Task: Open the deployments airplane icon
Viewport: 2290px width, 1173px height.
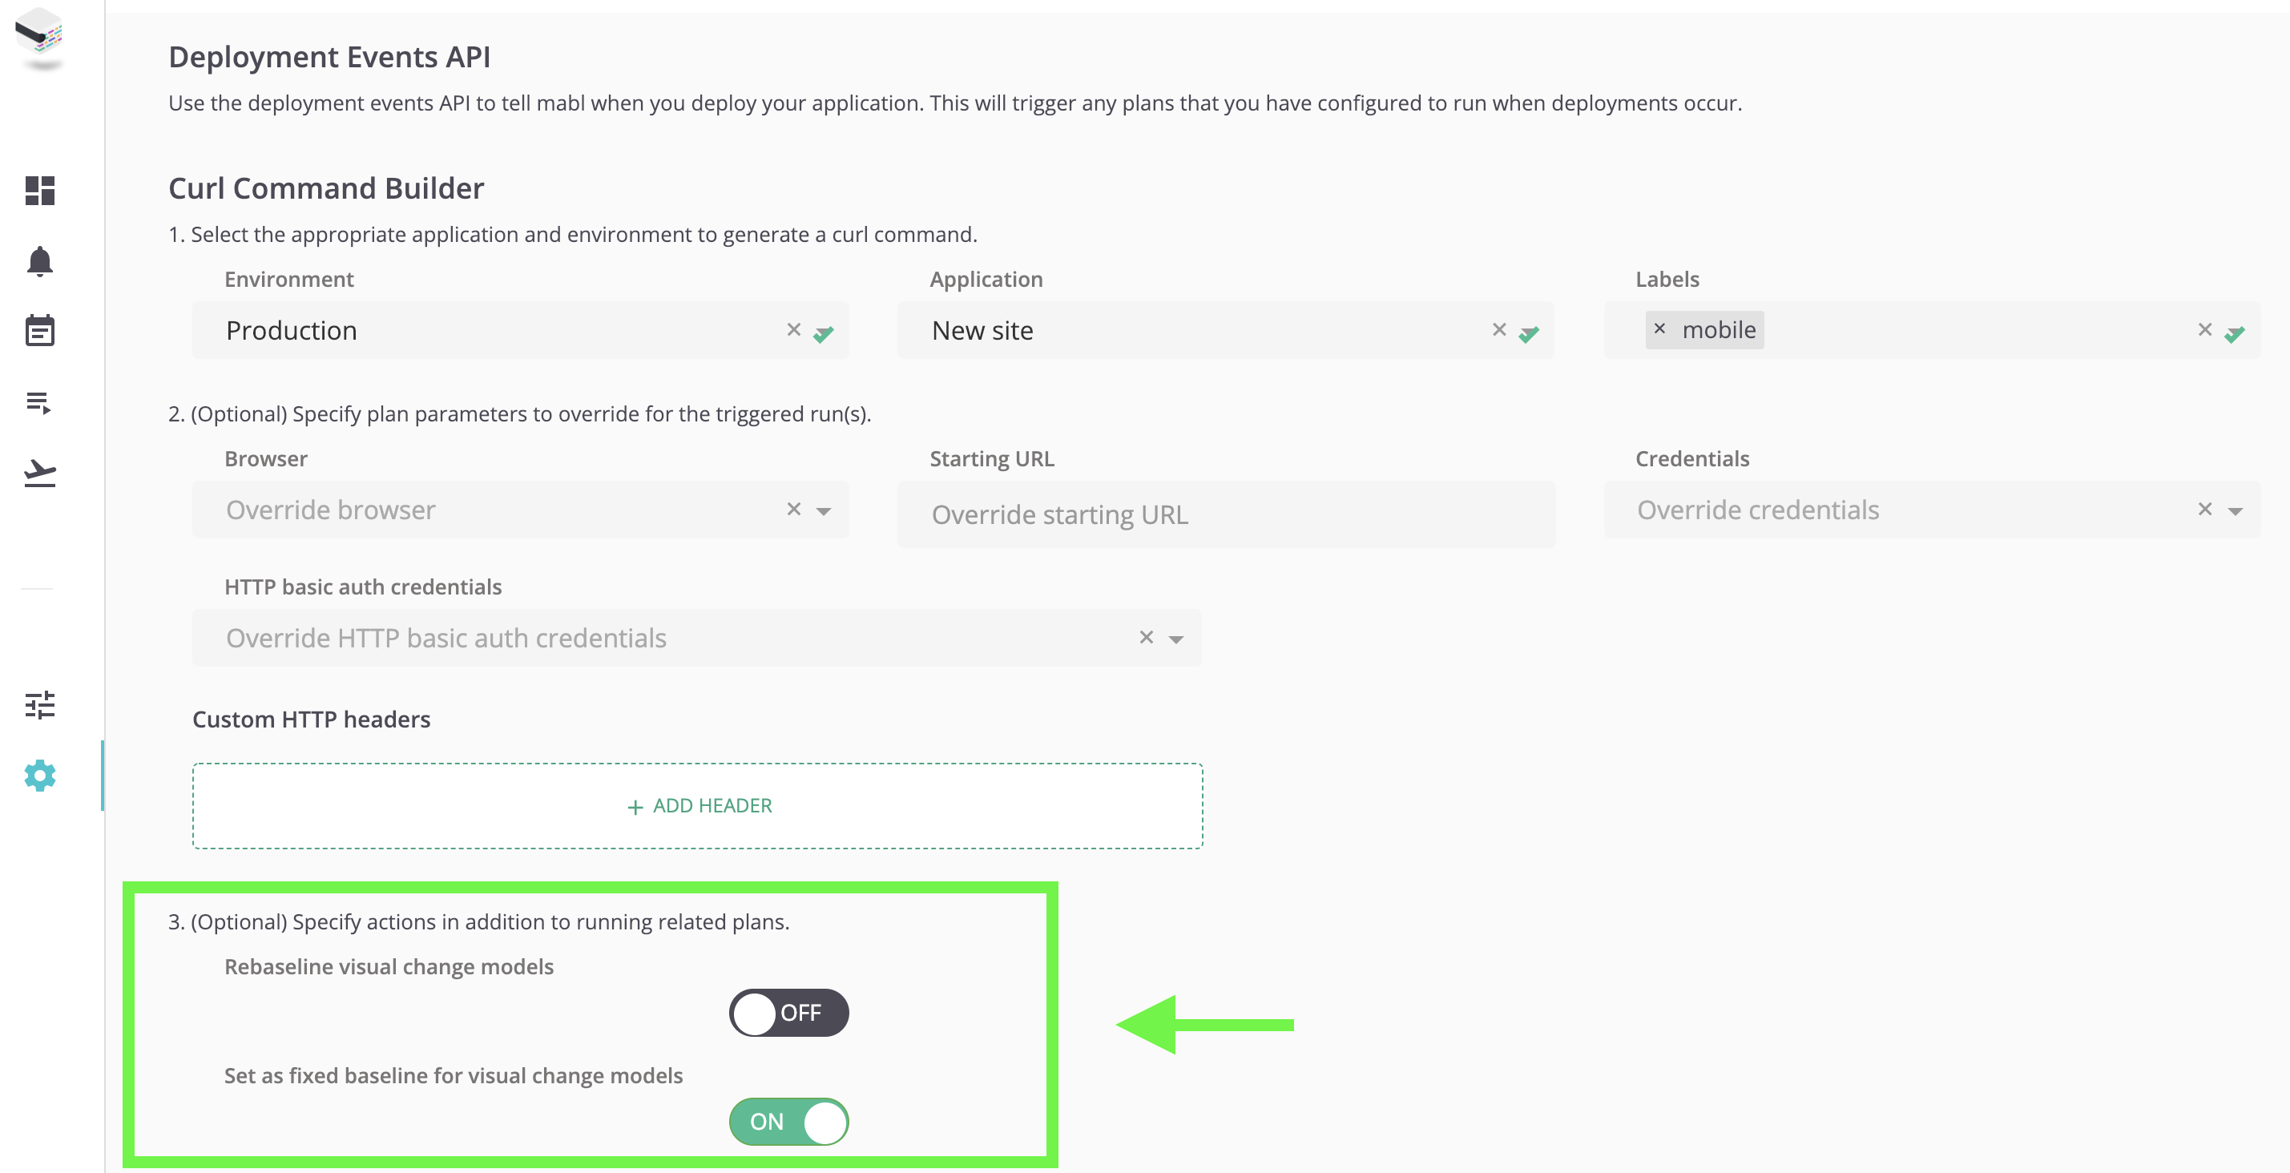Action: point(39,473)
